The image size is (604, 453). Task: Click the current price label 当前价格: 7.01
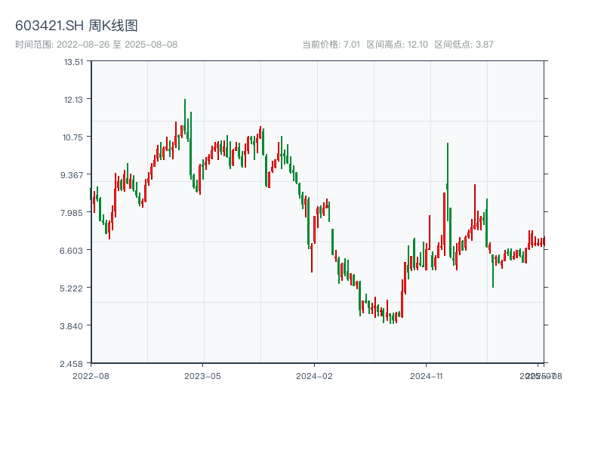pos(331,45)
